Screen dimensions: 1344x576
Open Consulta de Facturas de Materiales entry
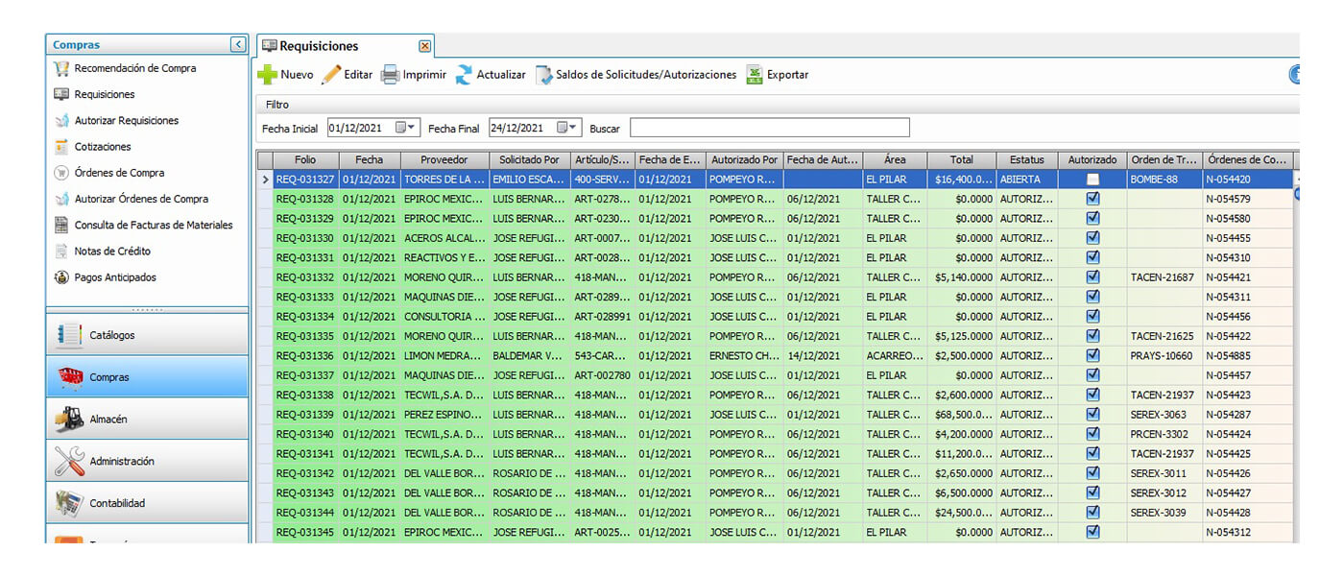tap(154, 225)
